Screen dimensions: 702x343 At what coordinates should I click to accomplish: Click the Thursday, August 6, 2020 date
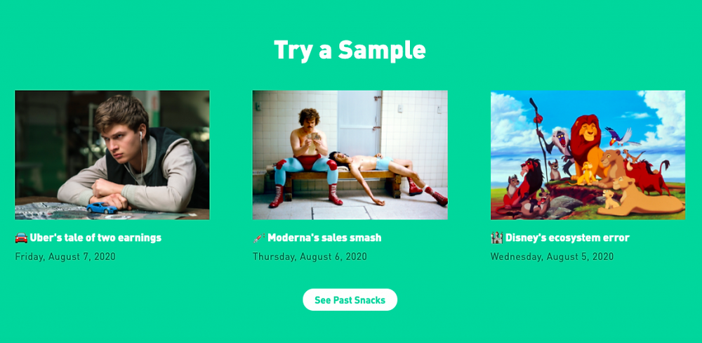coord(310,257)
